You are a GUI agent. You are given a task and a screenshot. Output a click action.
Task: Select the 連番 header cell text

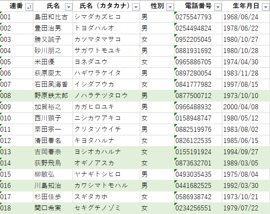(x=16, y=6)
